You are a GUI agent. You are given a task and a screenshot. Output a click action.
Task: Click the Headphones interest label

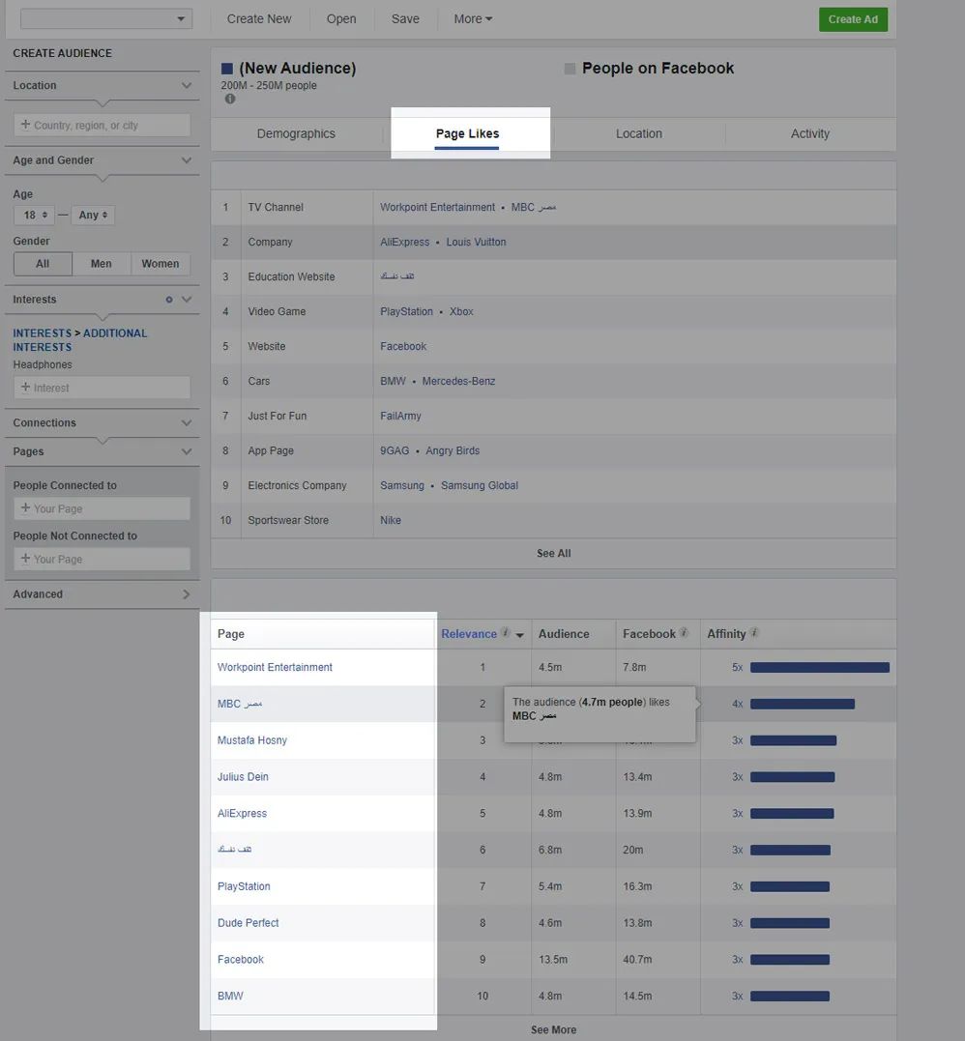pyautogui.click(x=43, y=364)
